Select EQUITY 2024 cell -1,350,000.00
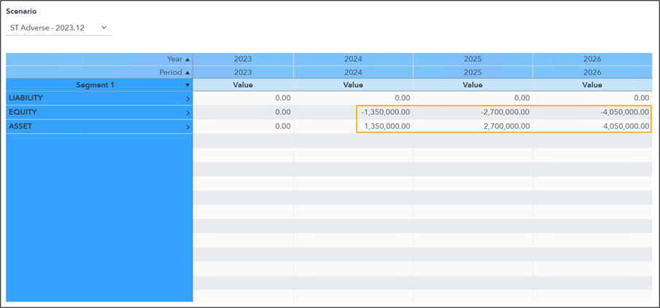This screenshot has width=660, height=308. pos(353,112)
